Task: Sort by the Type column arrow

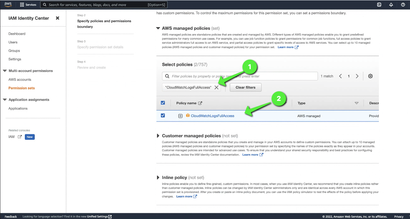Action: (x=357, y=103)
